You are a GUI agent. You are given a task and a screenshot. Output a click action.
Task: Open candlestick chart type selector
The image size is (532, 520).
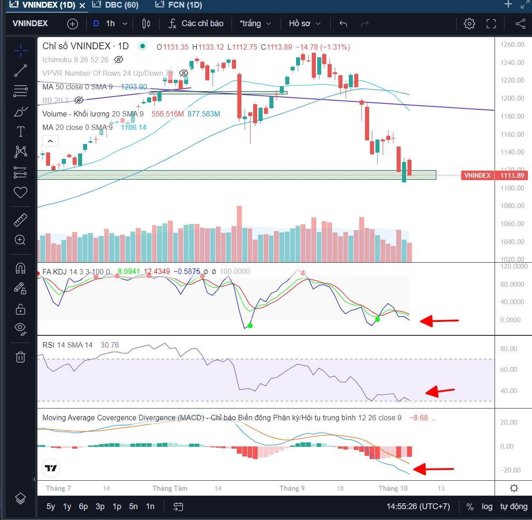click(x=146, y=24)
